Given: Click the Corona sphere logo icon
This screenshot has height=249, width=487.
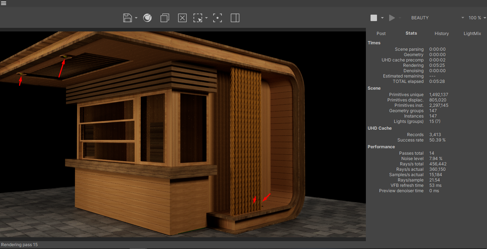Looking at the screenshot, I should pos(147,18).
